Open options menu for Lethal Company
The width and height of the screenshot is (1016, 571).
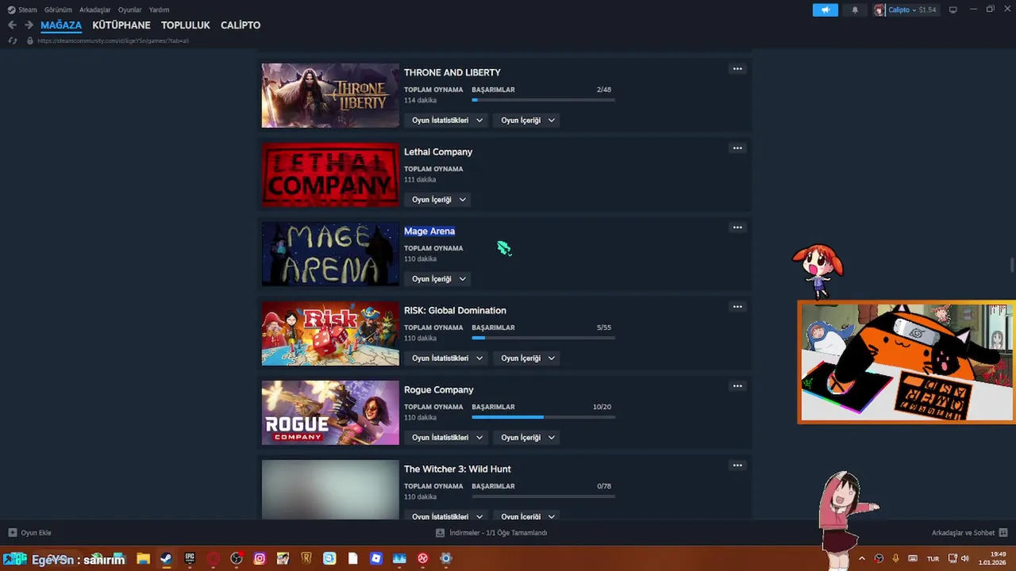[x=737, y=148]
